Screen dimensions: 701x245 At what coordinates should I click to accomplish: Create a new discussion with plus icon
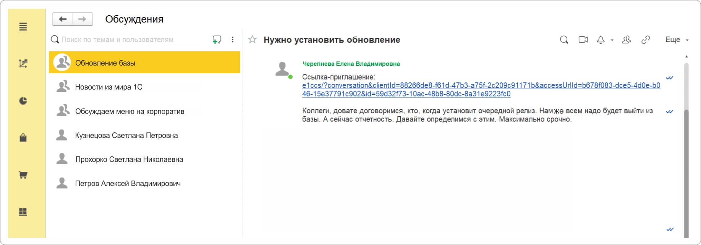point(217,40)
